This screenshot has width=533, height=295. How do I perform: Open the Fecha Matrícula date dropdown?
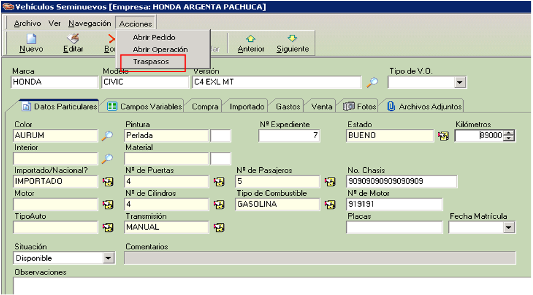(x=508, y=227)
